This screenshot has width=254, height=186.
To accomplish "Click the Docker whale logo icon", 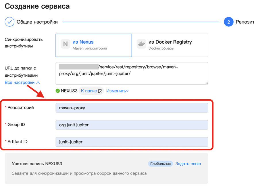I will tap(141, 44).
